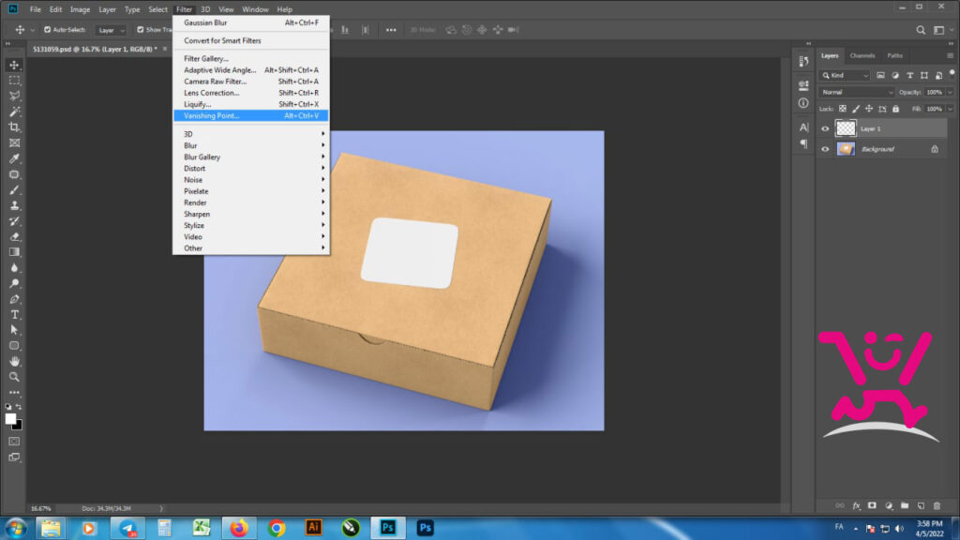
Task: Hide Layer 1 using eye icon
Action: [x=825, y=128]
